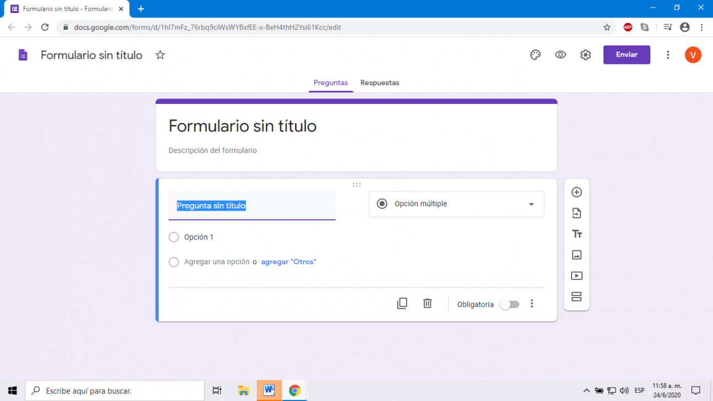Open the theme customization palette icon
This screenshot has width=713, height=401.
(x=535, y=55)
